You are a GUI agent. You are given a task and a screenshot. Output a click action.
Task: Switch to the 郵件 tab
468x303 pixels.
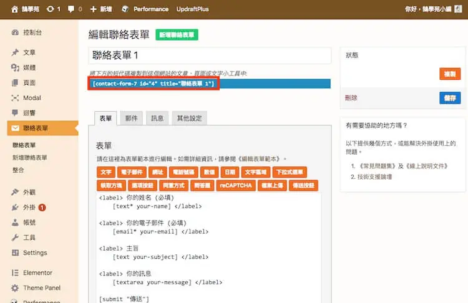click(131, 118)
